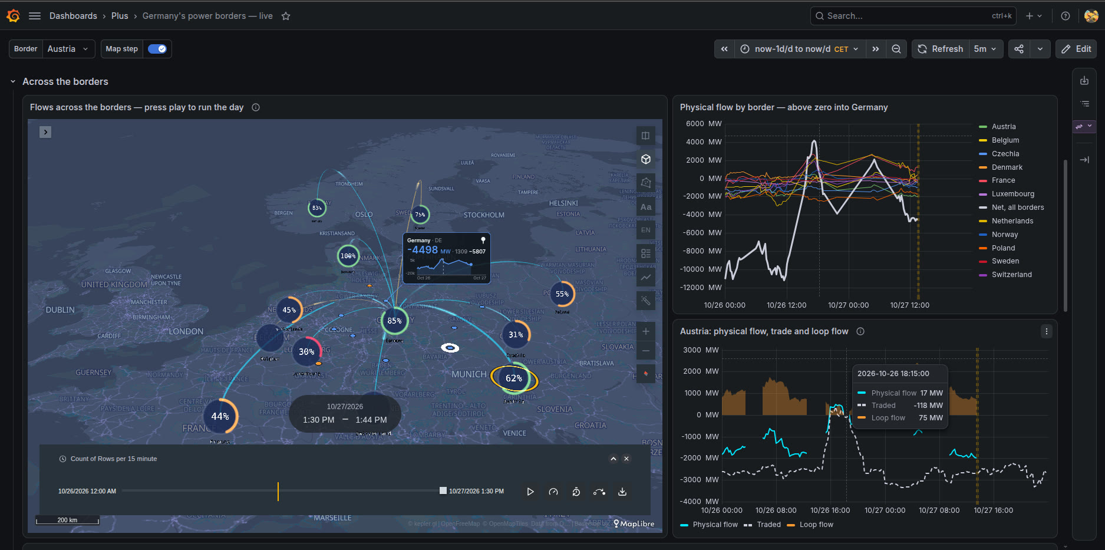Open Austria panel three-dot menu
Image resolution: width=1105 pixels, height=550 pixels.
pyautogui.click(x=1047, y=331)
